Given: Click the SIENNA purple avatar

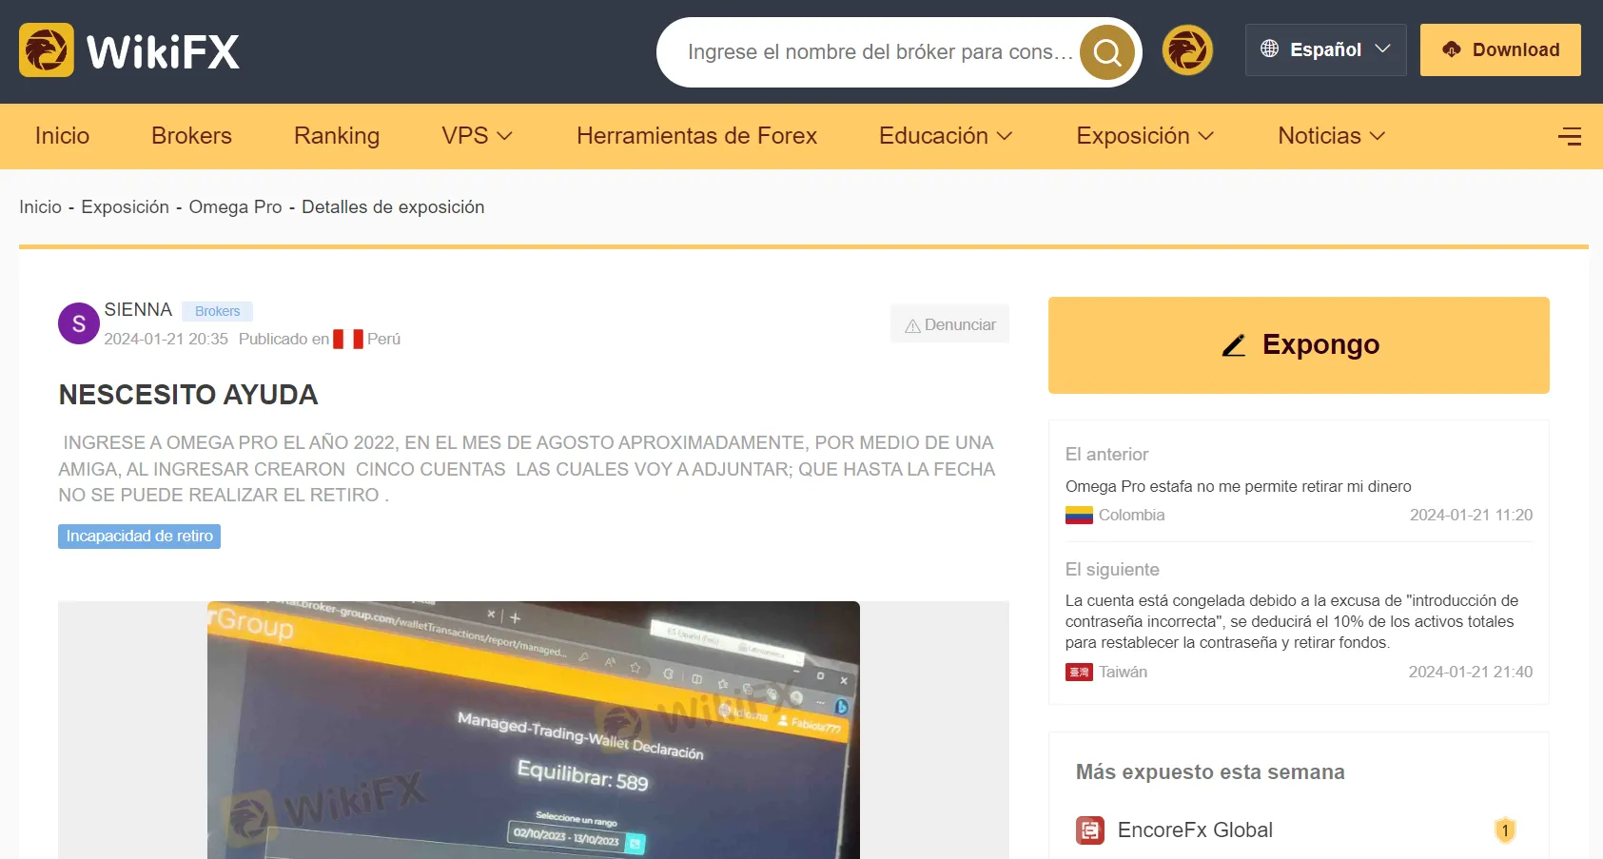Looking at the screenshot, I should 79,323.
